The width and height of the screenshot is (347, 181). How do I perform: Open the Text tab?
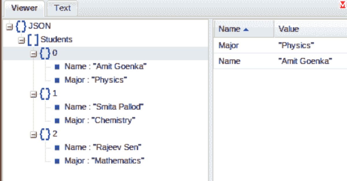[x=62, y=8]
